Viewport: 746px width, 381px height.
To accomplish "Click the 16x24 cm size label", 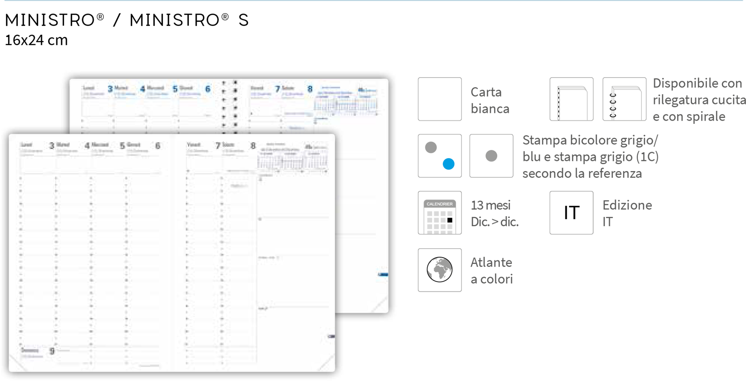I will (36, 40).
